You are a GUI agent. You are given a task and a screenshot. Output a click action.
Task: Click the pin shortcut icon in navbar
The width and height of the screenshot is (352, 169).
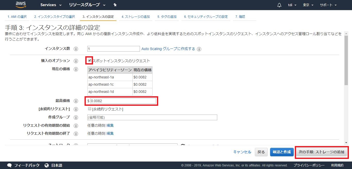(115, 5)
